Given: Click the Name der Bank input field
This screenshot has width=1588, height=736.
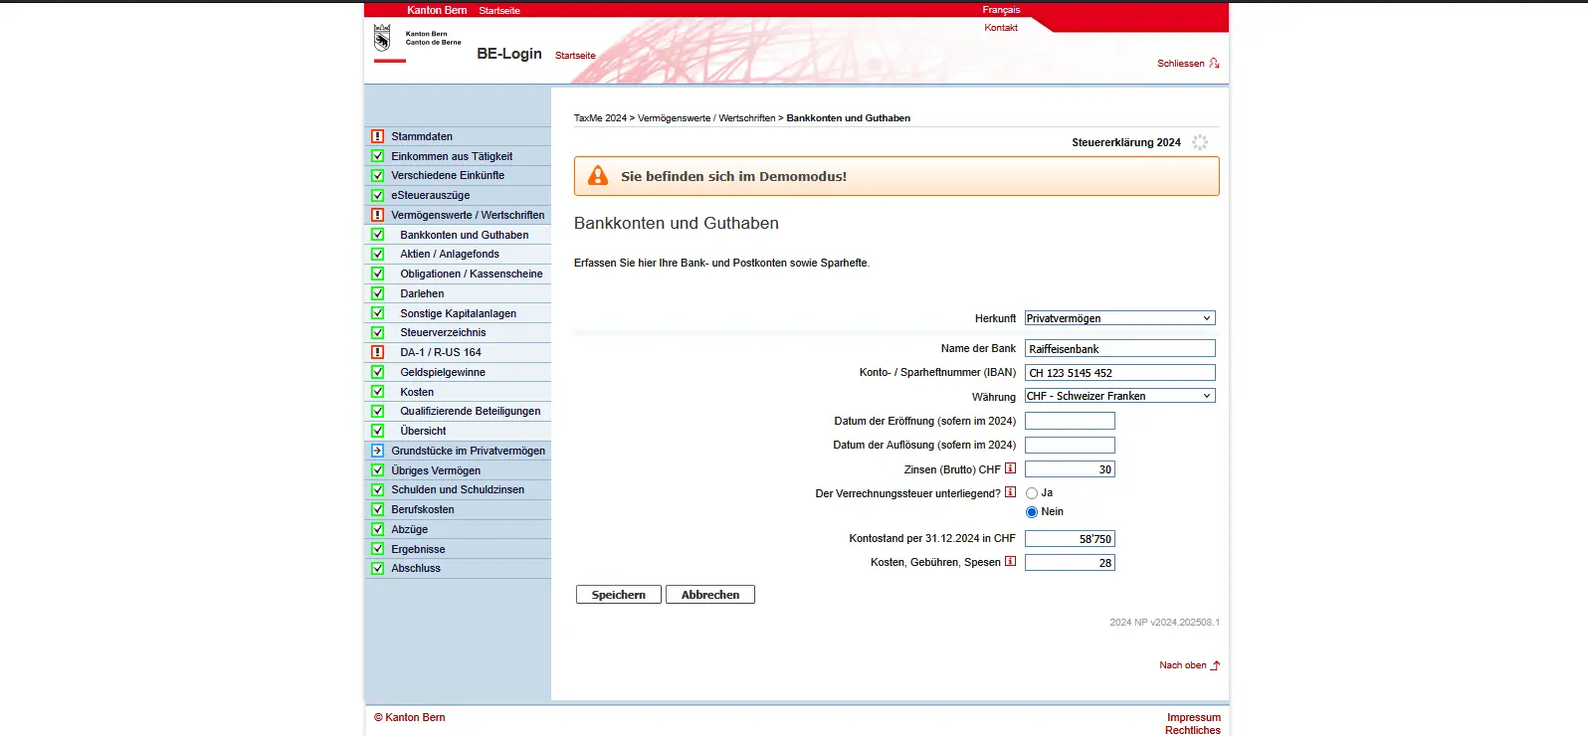Looking at the screenshot, I should (x=1119, y=349).
